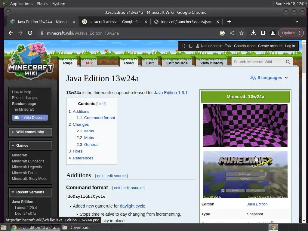Collapse the Games sidebar section
Viewport: 308px width, 231px height.
click(x=30, y=146)
